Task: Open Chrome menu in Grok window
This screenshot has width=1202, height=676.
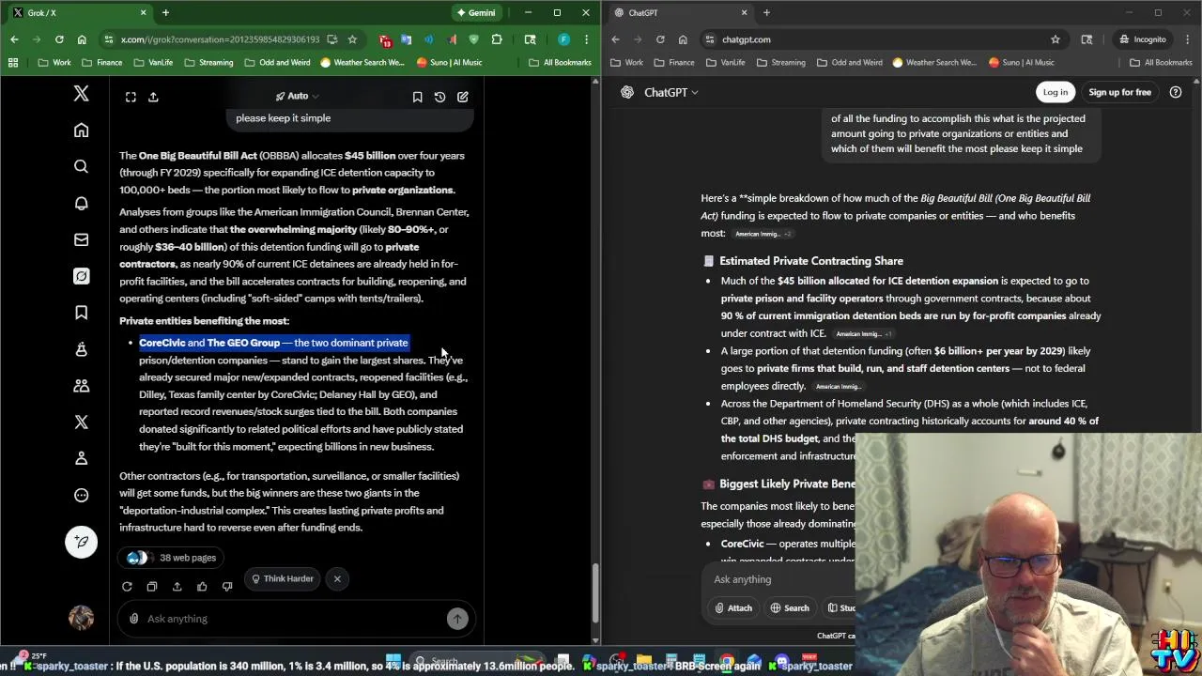Action: tap(586, 39)
